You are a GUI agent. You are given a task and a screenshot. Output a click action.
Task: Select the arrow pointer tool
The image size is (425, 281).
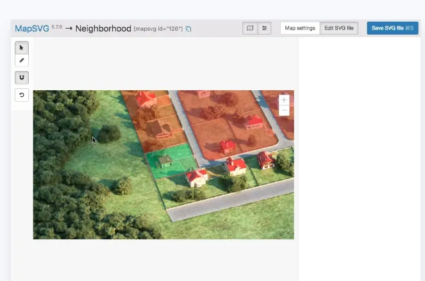22,48
